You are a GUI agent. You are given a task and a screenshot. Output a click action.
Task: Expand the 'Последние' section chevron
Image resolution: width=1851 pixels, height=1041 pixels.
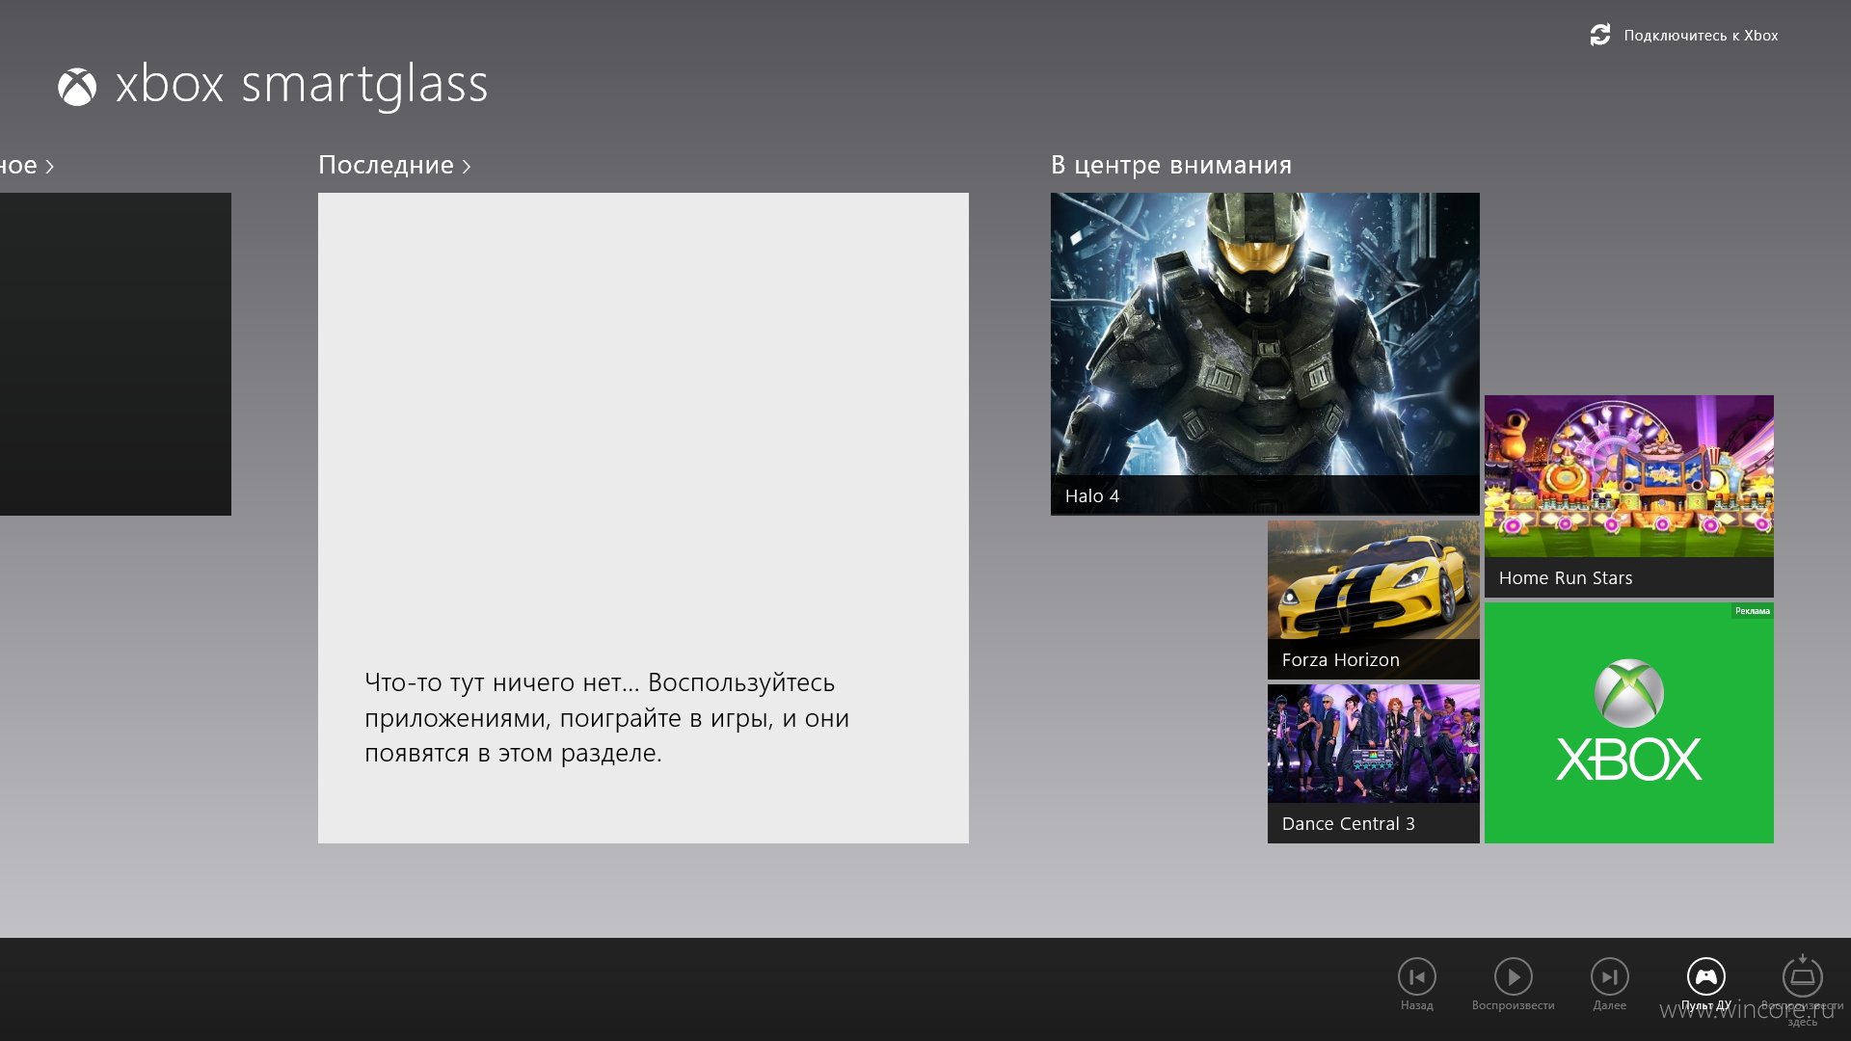tap(467, 166)
